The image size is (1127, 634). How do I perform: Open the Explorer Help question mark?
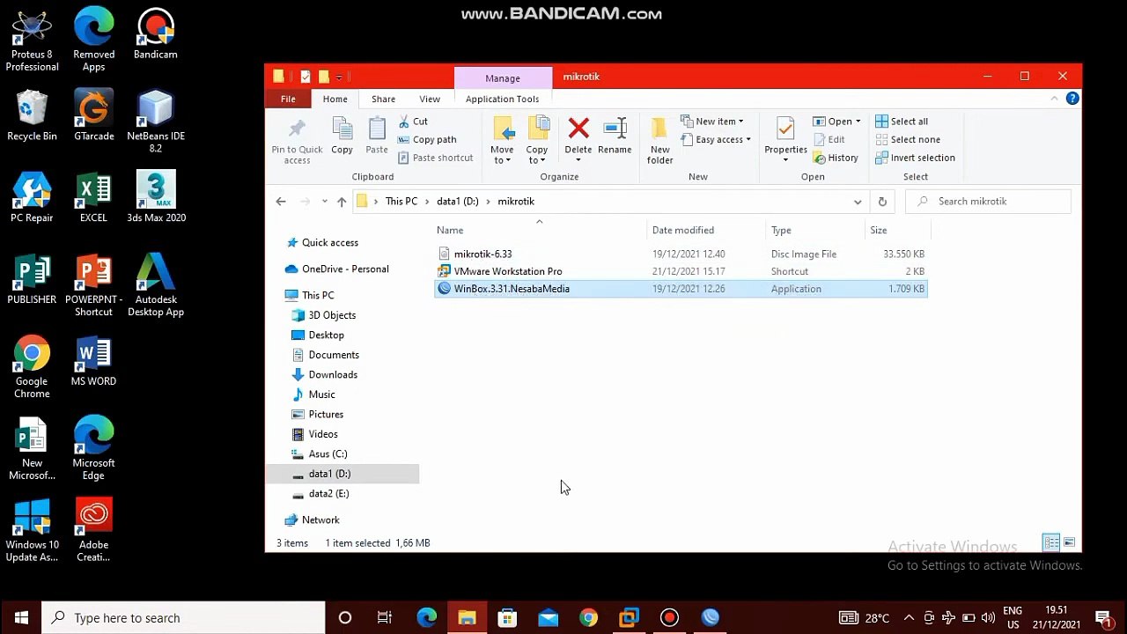tap(1072, 99)
